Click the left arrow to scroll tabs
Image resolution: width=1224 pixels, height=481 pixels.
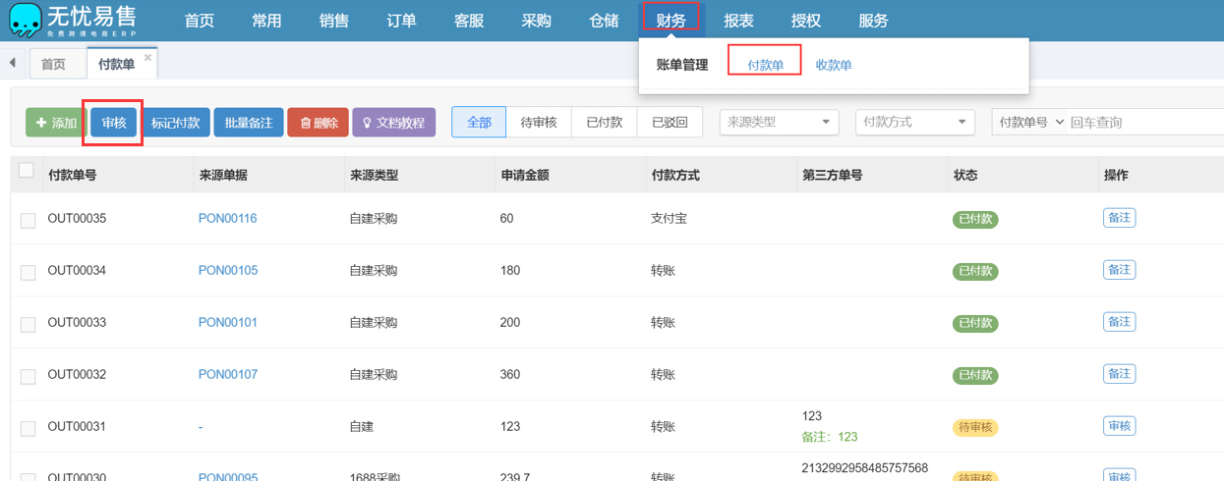pos(12,64)
